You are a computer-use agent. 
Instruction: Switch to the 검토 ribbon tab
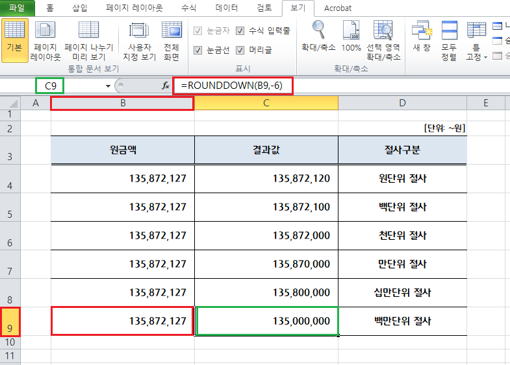pos(264,8)
